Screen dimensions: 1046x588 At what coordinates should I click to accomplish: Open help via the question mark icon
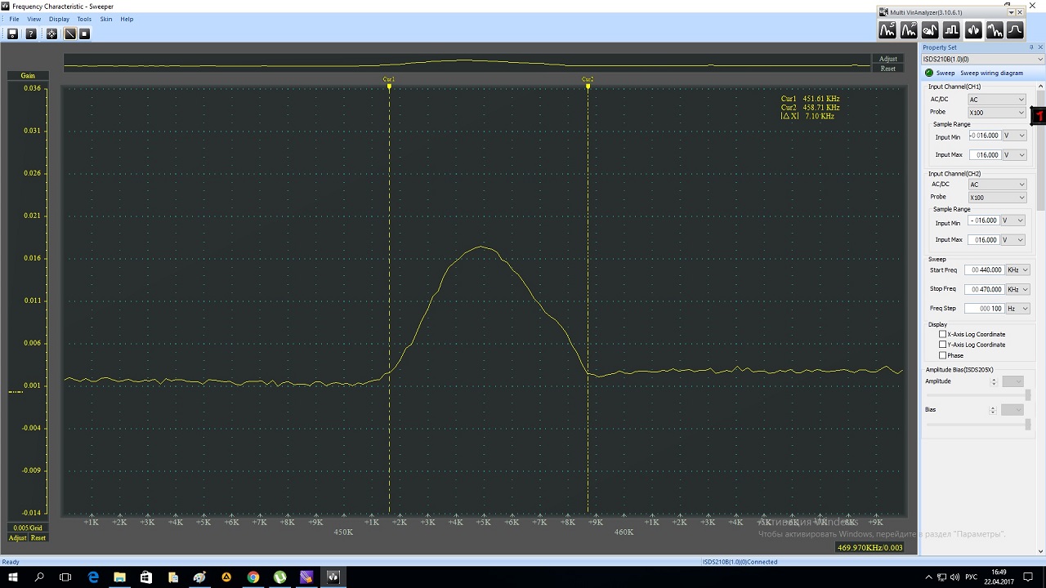pyautogui.click(x=31, y=33)
